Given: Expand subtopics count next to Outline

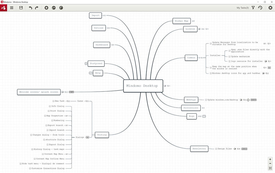Looking at the screenshot, I should click(108, 28).
